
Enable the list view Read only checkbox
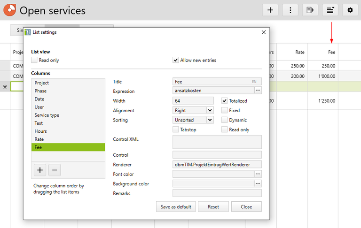(34, 60)
